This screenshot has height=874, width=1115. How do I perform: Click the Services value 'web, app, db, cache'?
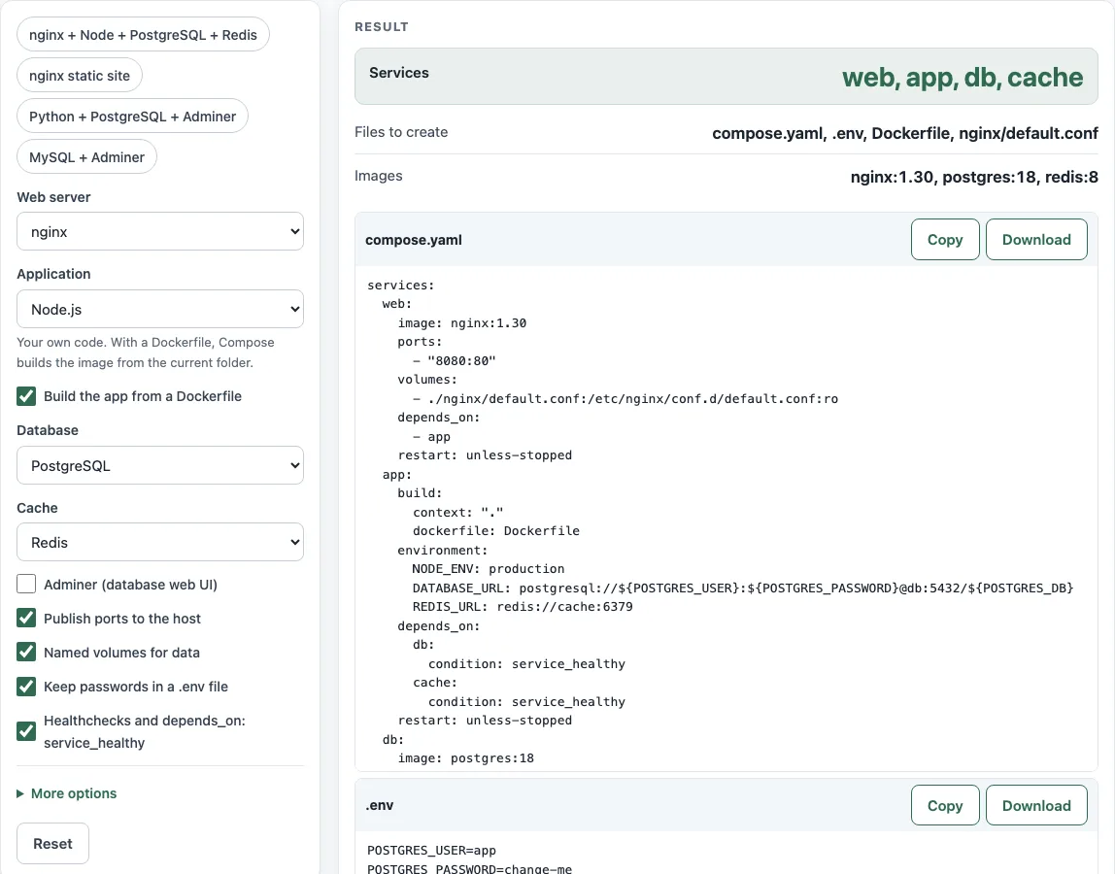point(963,77)
